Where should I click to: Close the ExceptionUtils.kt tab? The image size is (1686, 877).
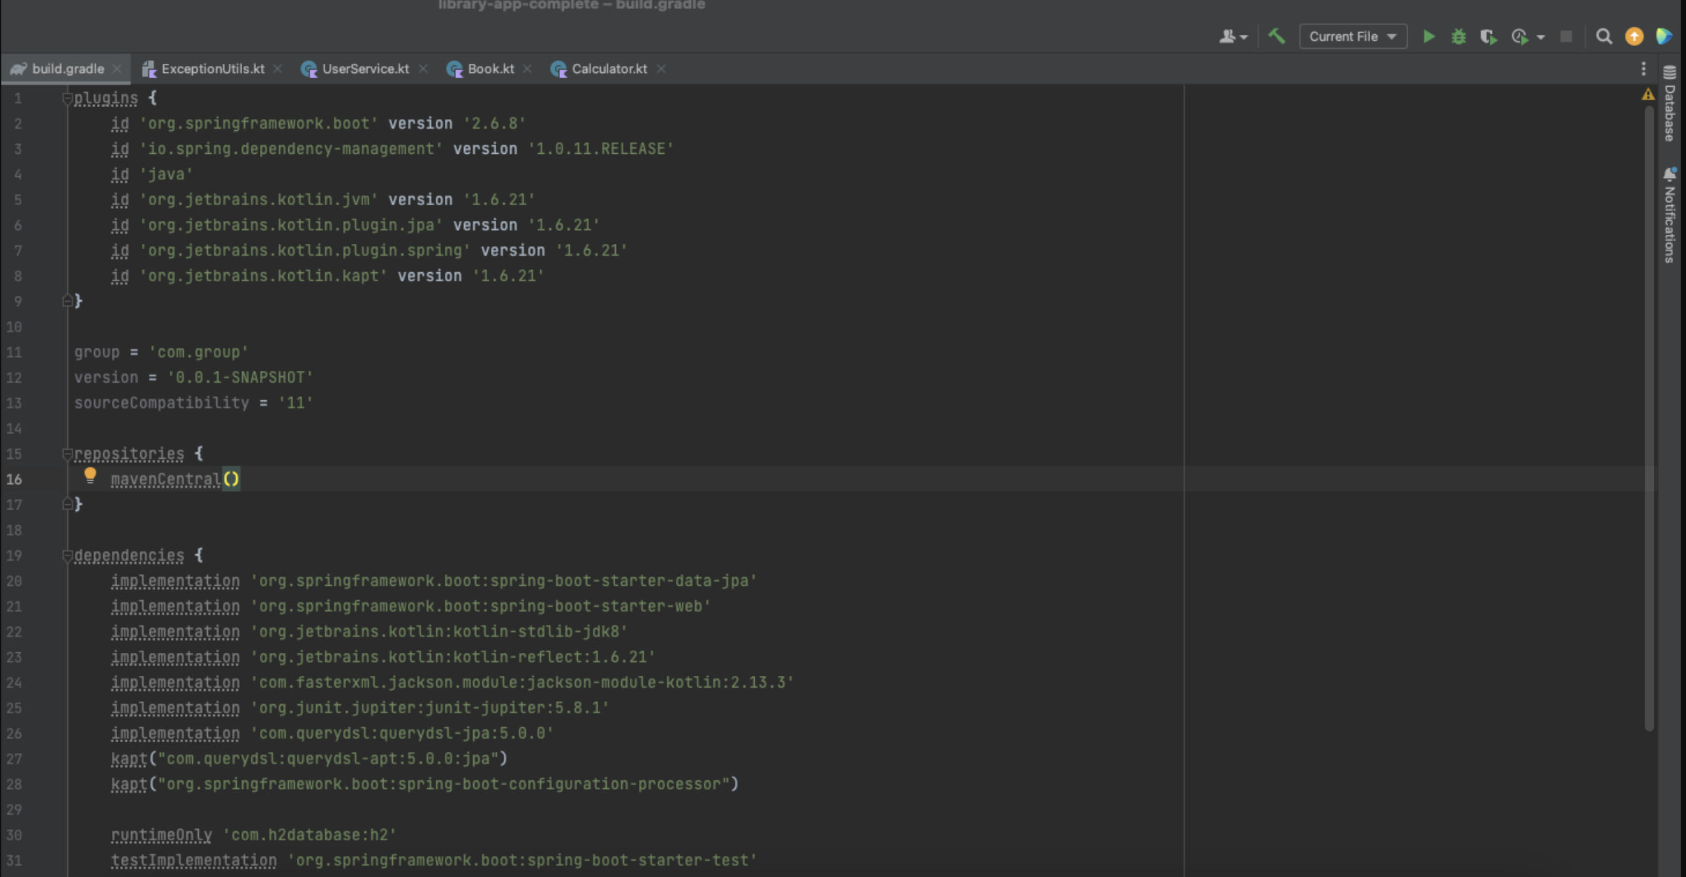(278, 69)
